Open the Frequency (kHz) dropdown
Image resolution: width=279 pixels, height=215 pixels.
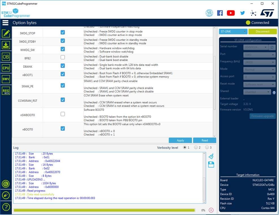point(259,62)
